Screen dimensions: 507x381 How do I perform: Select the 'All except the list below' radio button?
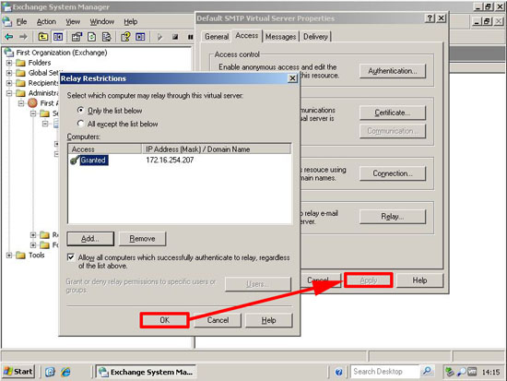[x=80, y=124]
